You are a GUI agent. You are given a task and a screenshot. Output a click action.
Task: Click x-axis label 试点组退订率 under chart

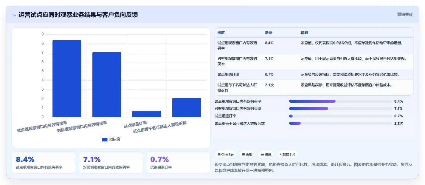[x=135, y=124]
